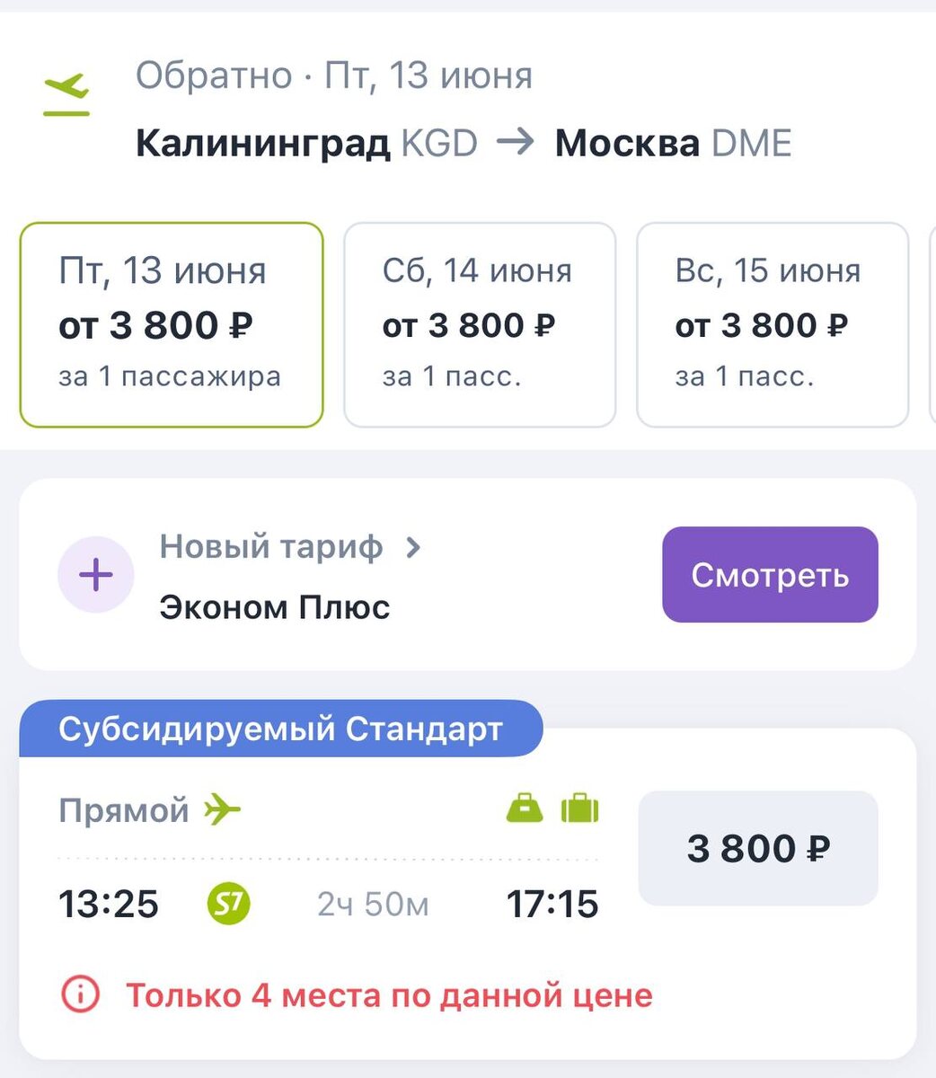This screenshot has width=936, height=1078.
Task: Click the arrow between Калининград and Москва
Action: pos(516,142)
